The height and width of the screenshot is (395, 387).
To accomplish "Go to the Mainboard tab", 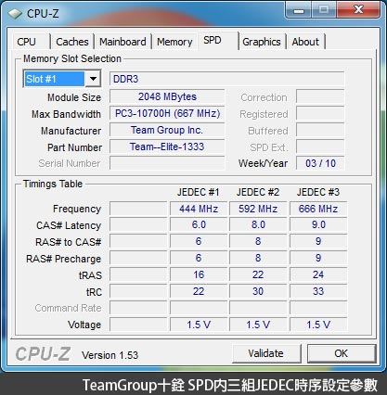I will (123, 42).
